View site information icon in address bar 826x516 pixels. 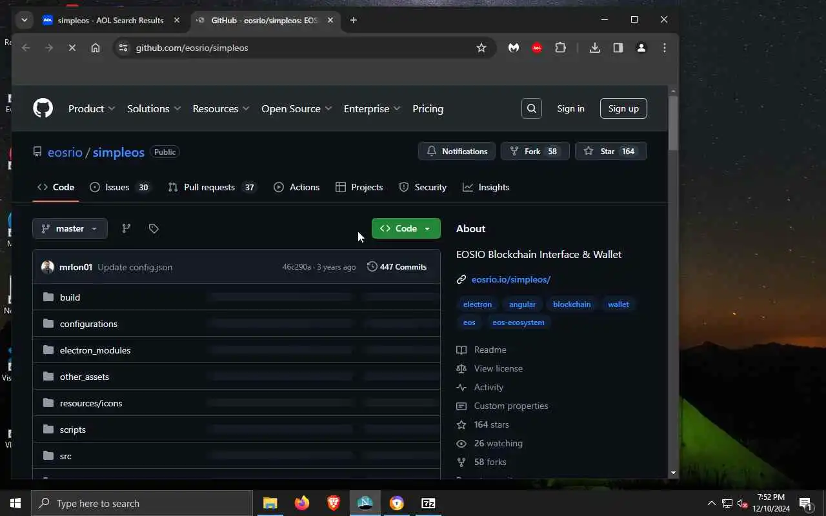124,48
